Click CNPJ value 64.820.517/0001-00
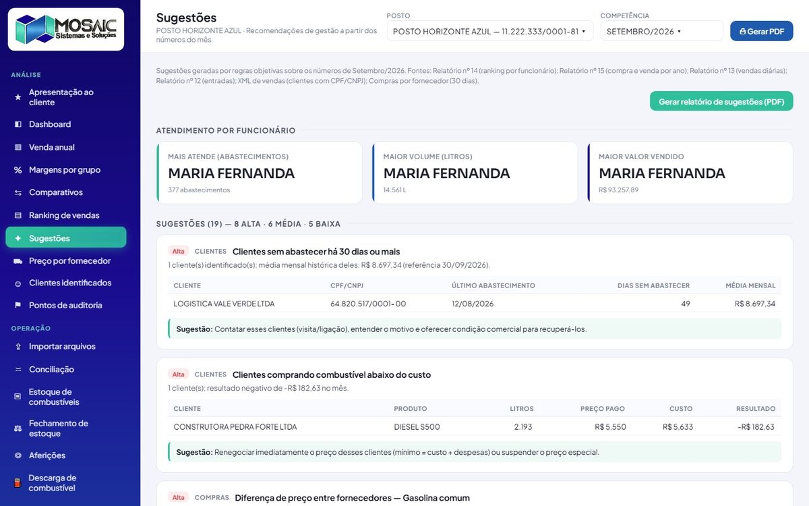This screenshot has width=809, height=506. pos(368,304)
